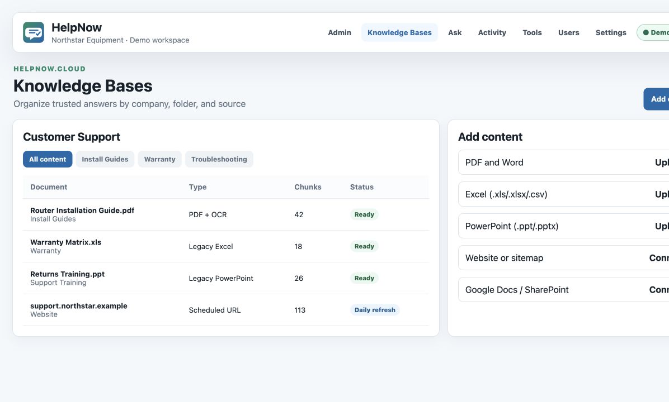The width and height of the screenshot is (669, 402).
Task: Click the Support Training folder label
Action: pos(58,283)
